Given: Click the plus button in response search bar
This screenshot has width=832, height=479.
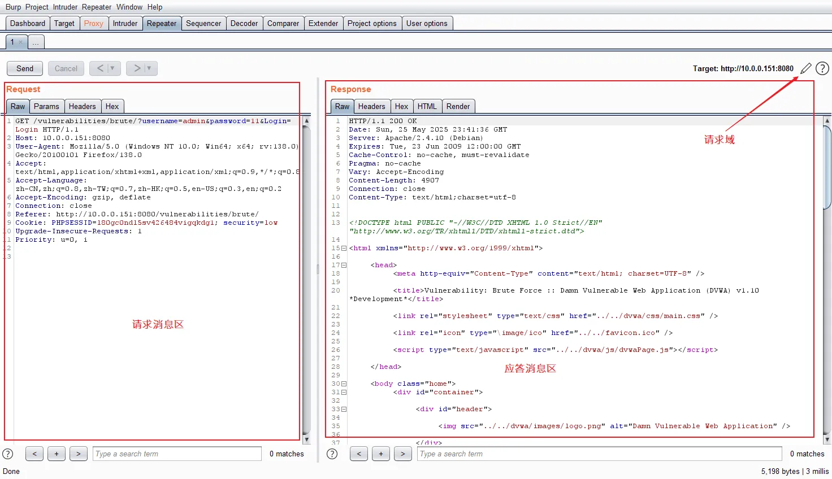Looking at the screenshot, I should (x=381, y=454).
